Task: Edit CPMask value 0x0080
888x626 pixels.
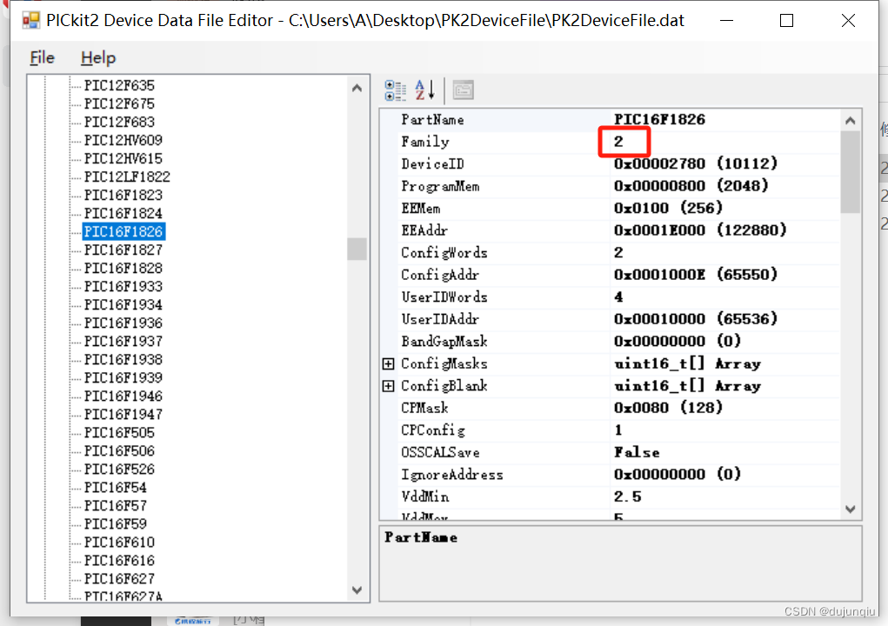Action: 724,408
